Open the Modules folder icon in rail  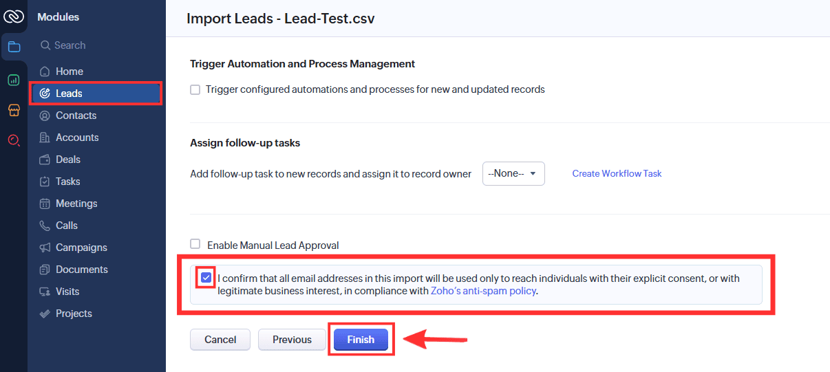click(14, 47)
